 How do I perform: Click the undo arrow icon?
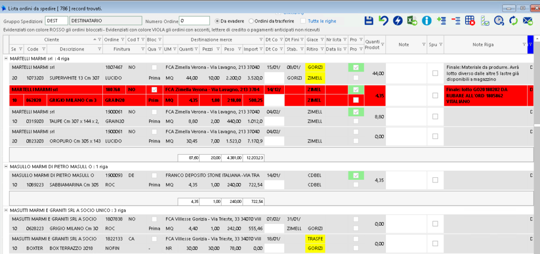point(383,21)
